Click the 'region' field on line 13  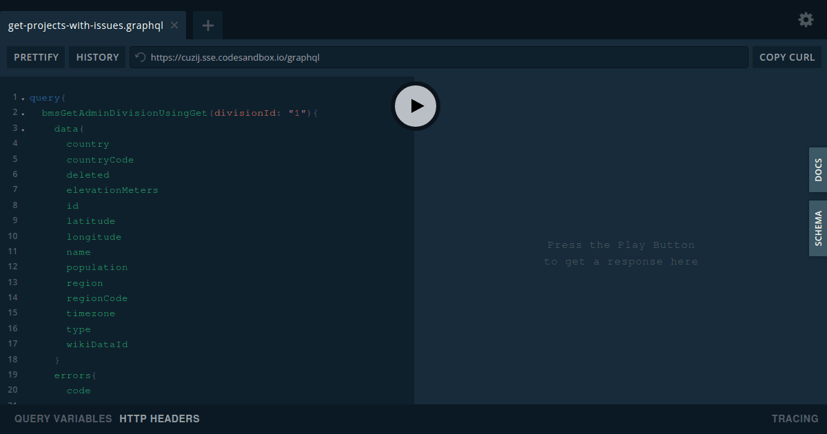[85, 283]
